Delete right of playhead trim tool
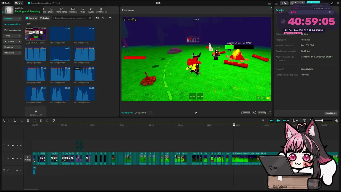This screenshot has width=341, height=192. click(x=41, y=121)
